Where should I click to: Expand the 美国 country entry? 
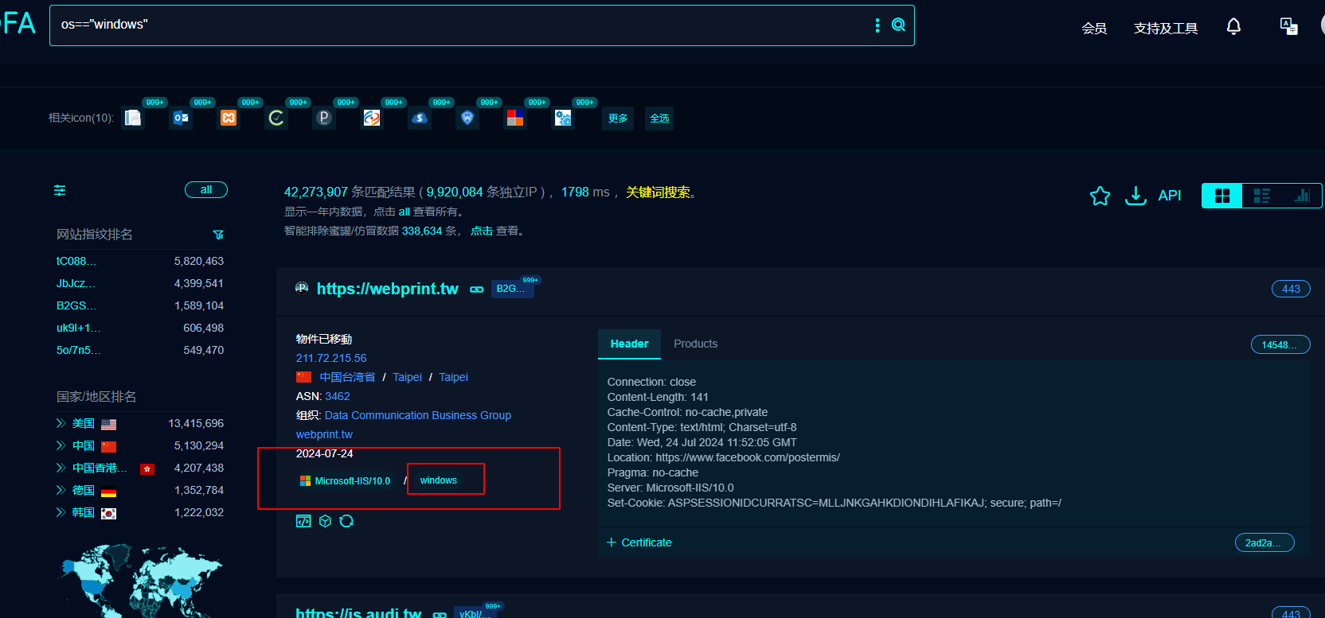61,423
